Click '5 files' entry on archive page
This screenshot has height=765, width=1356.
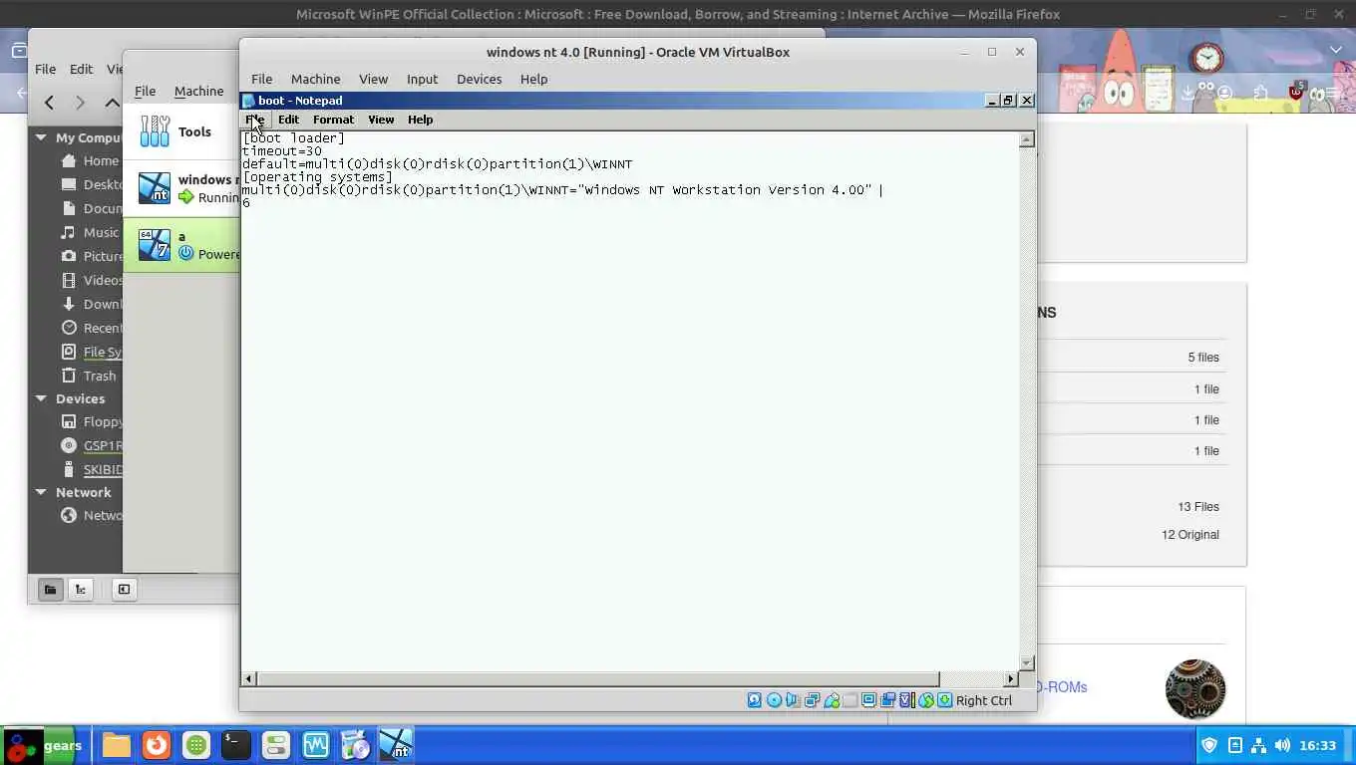[1203, 357]
